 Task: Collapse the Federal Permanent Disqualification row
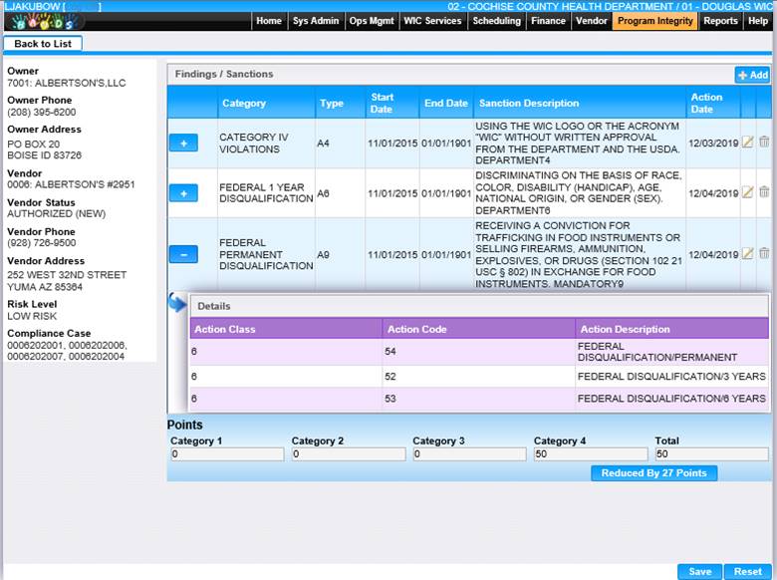click(x=183, y=254)
